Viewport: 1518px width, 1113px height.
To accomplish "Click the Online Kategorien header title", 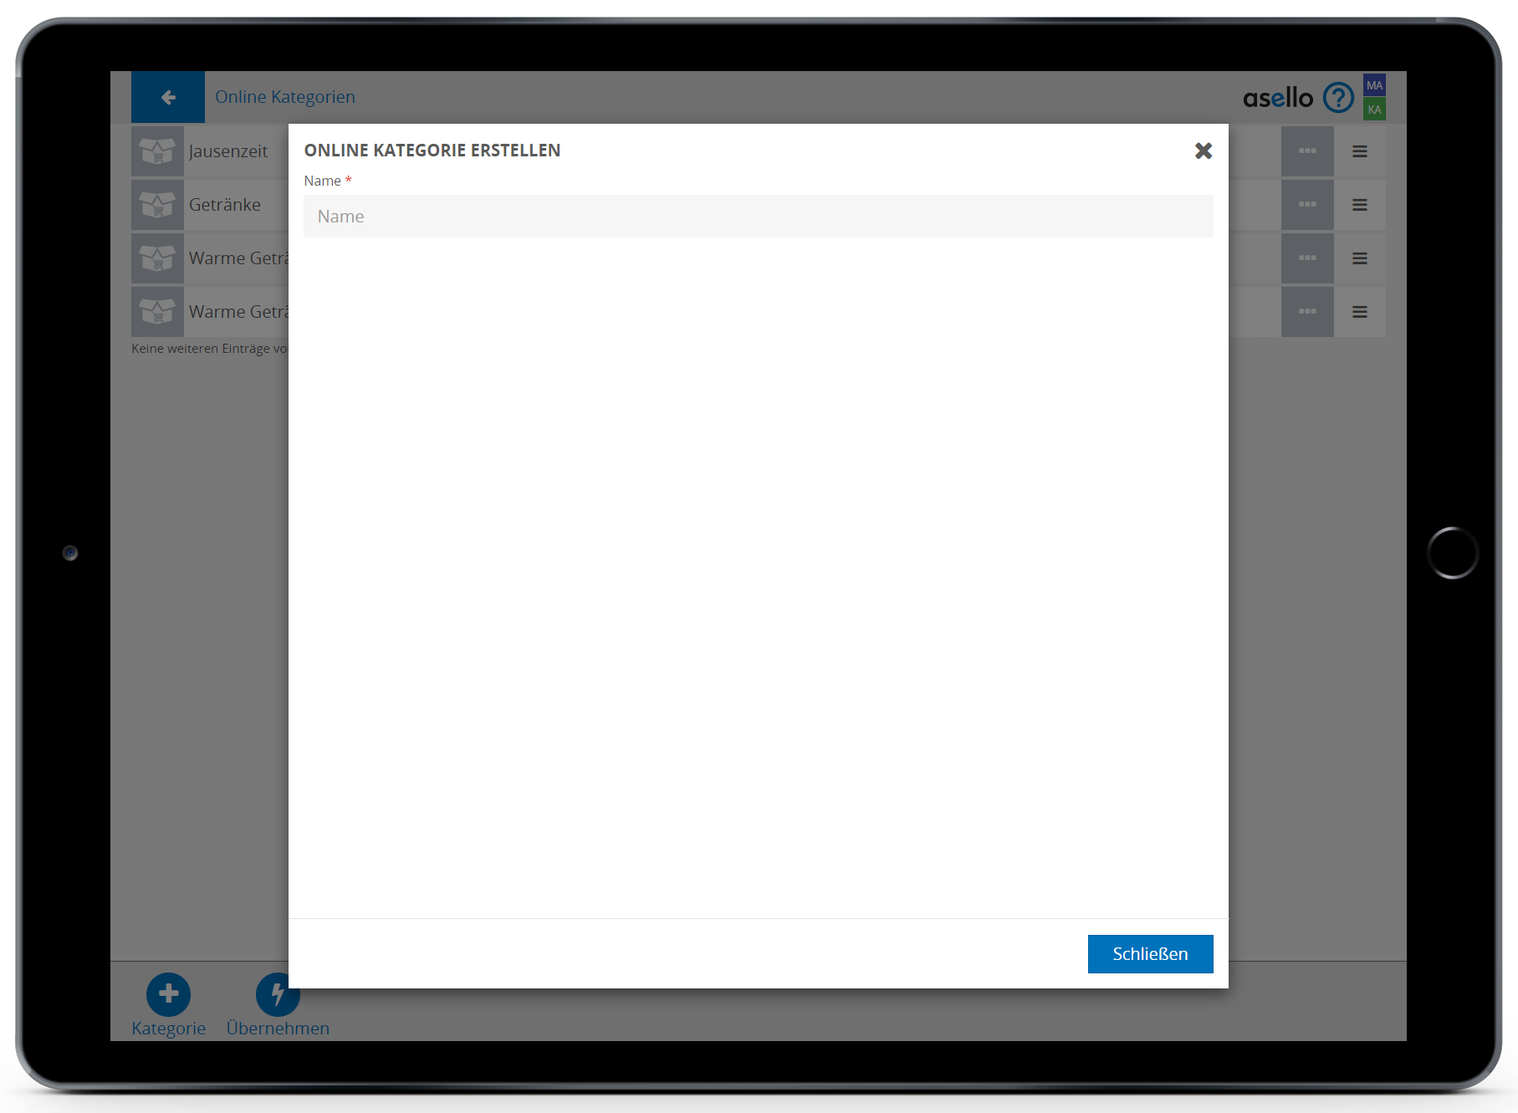I will tap(285, 97).
